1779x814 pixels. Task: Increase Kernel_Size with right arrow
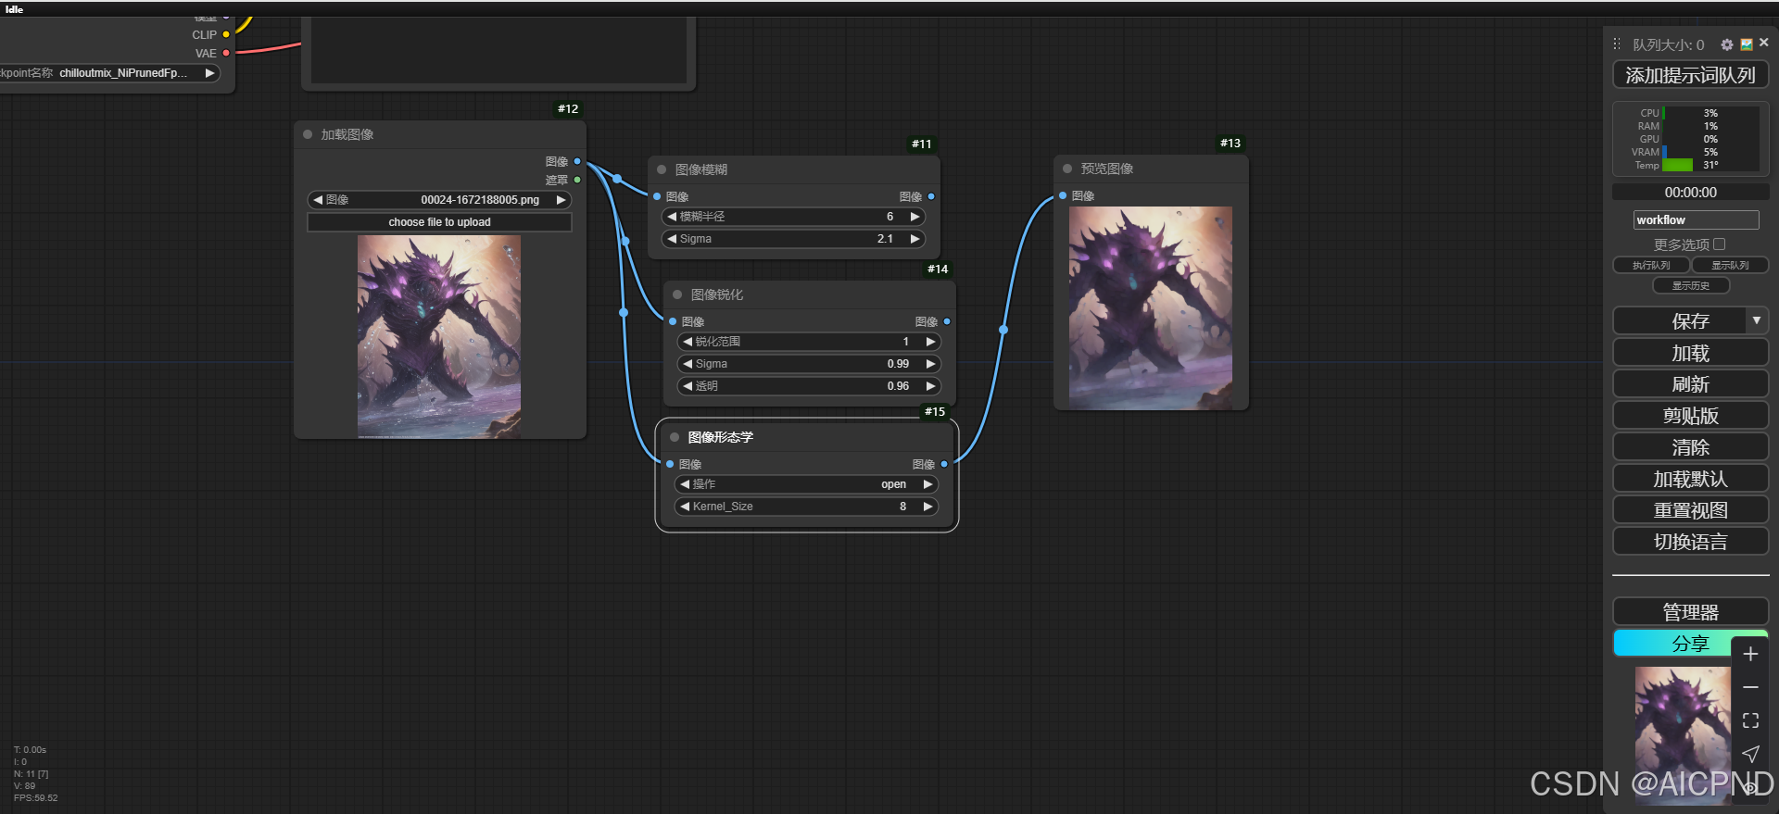927,507
